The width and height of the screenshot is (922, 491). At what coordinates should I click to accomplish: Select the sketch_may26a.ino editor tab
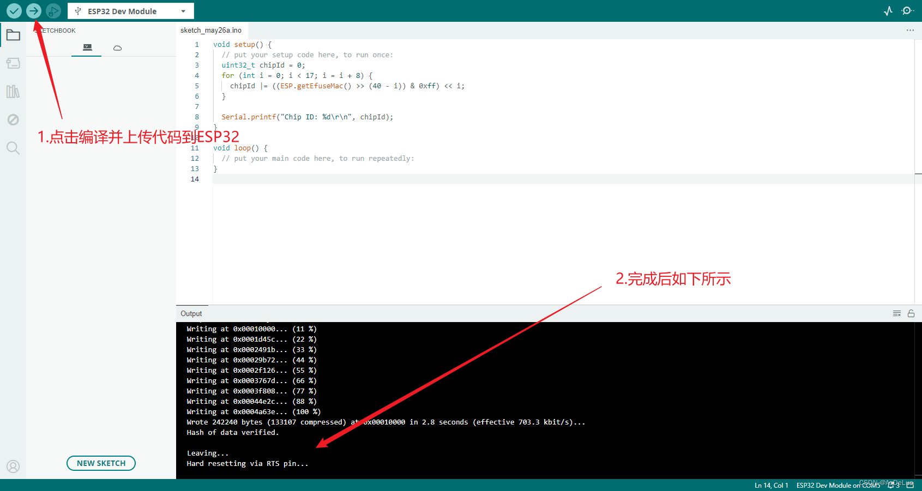point(211,31)
